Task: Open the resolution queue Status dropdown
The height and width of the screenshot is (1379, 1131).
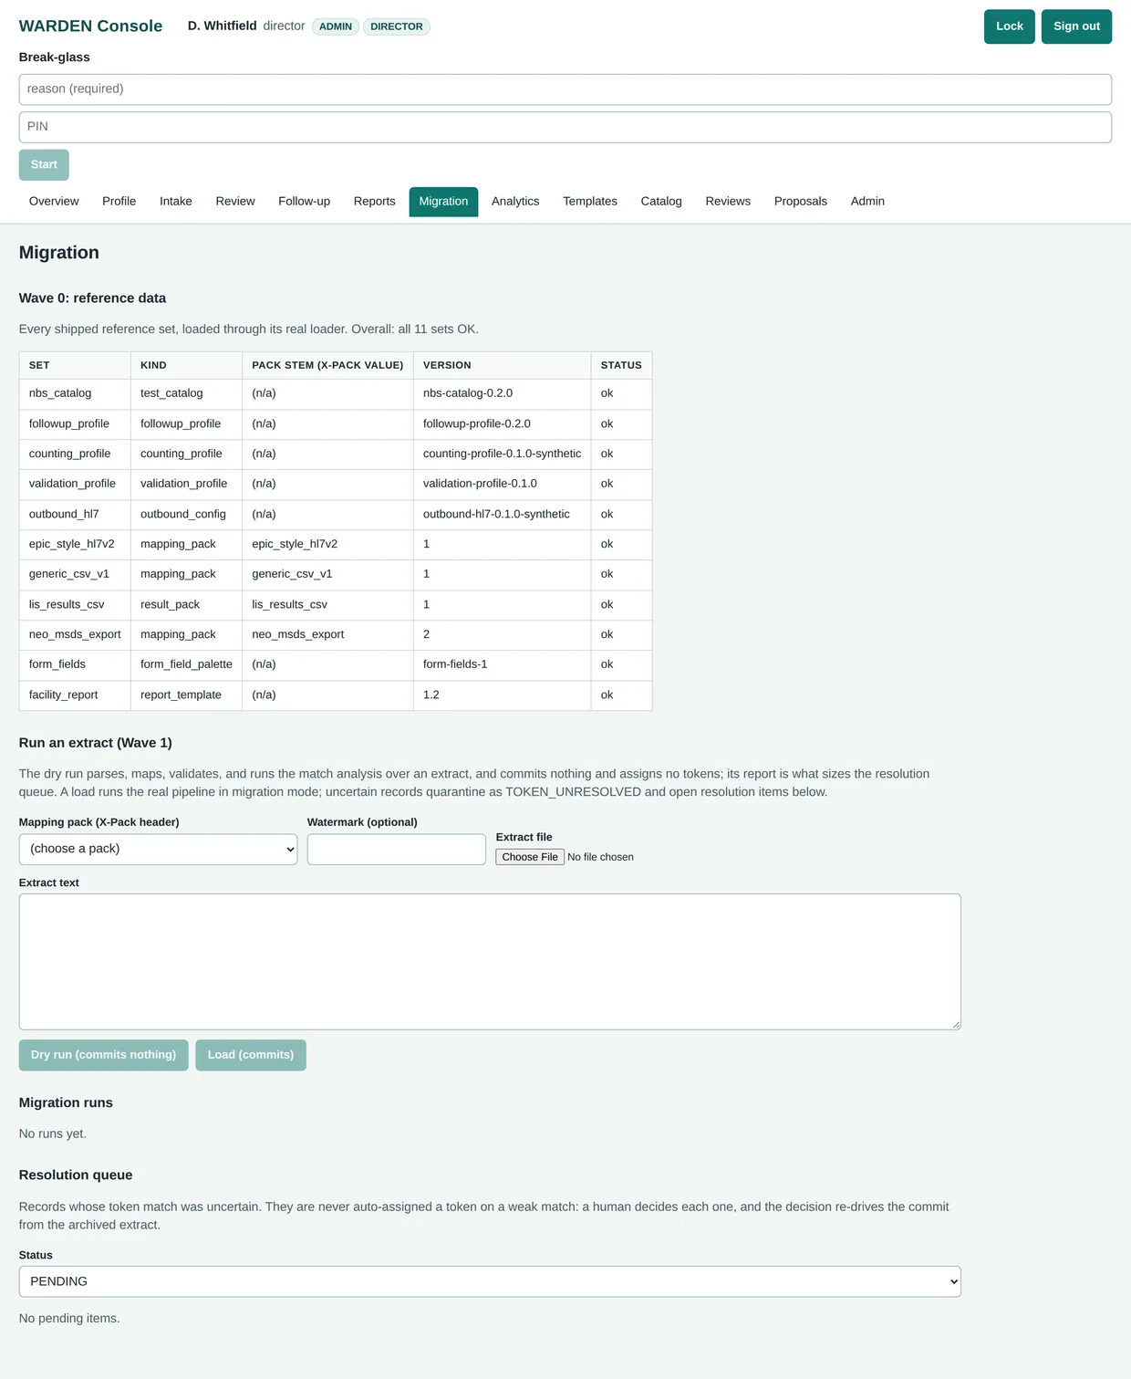Action: click(x=490, y=1281)
